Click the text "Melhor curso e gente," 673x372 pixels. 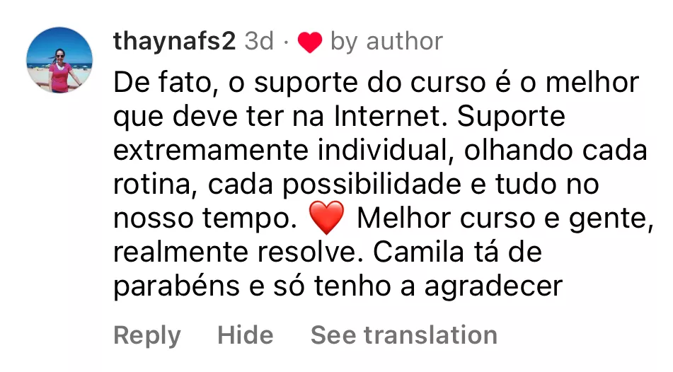505,219
